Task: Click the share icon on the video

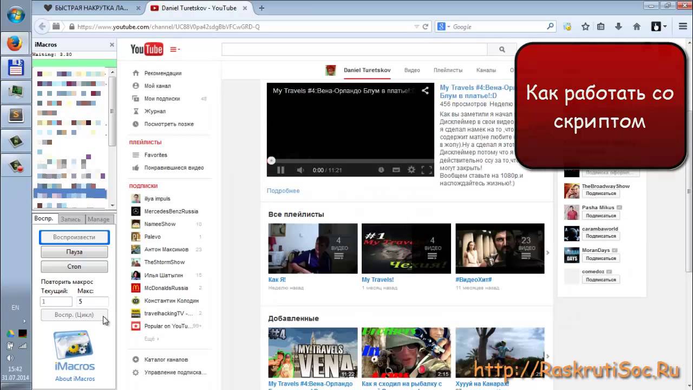Action: 425,91
